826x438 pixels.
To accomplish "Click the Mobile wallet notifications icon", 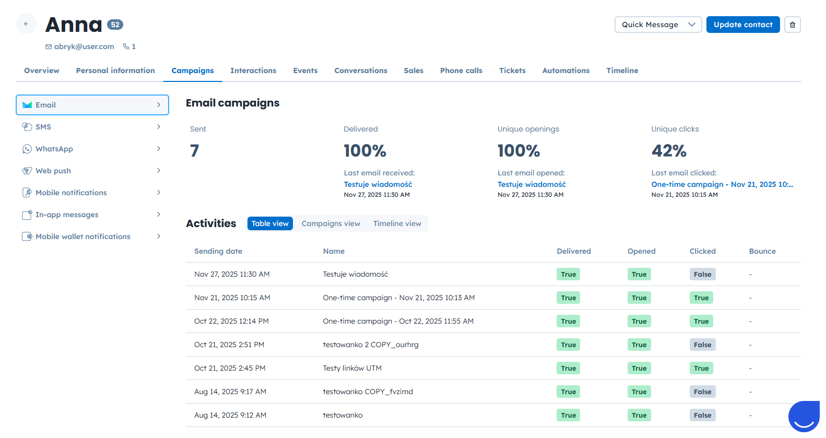I will pyautogui.click(x=27, y=236).
